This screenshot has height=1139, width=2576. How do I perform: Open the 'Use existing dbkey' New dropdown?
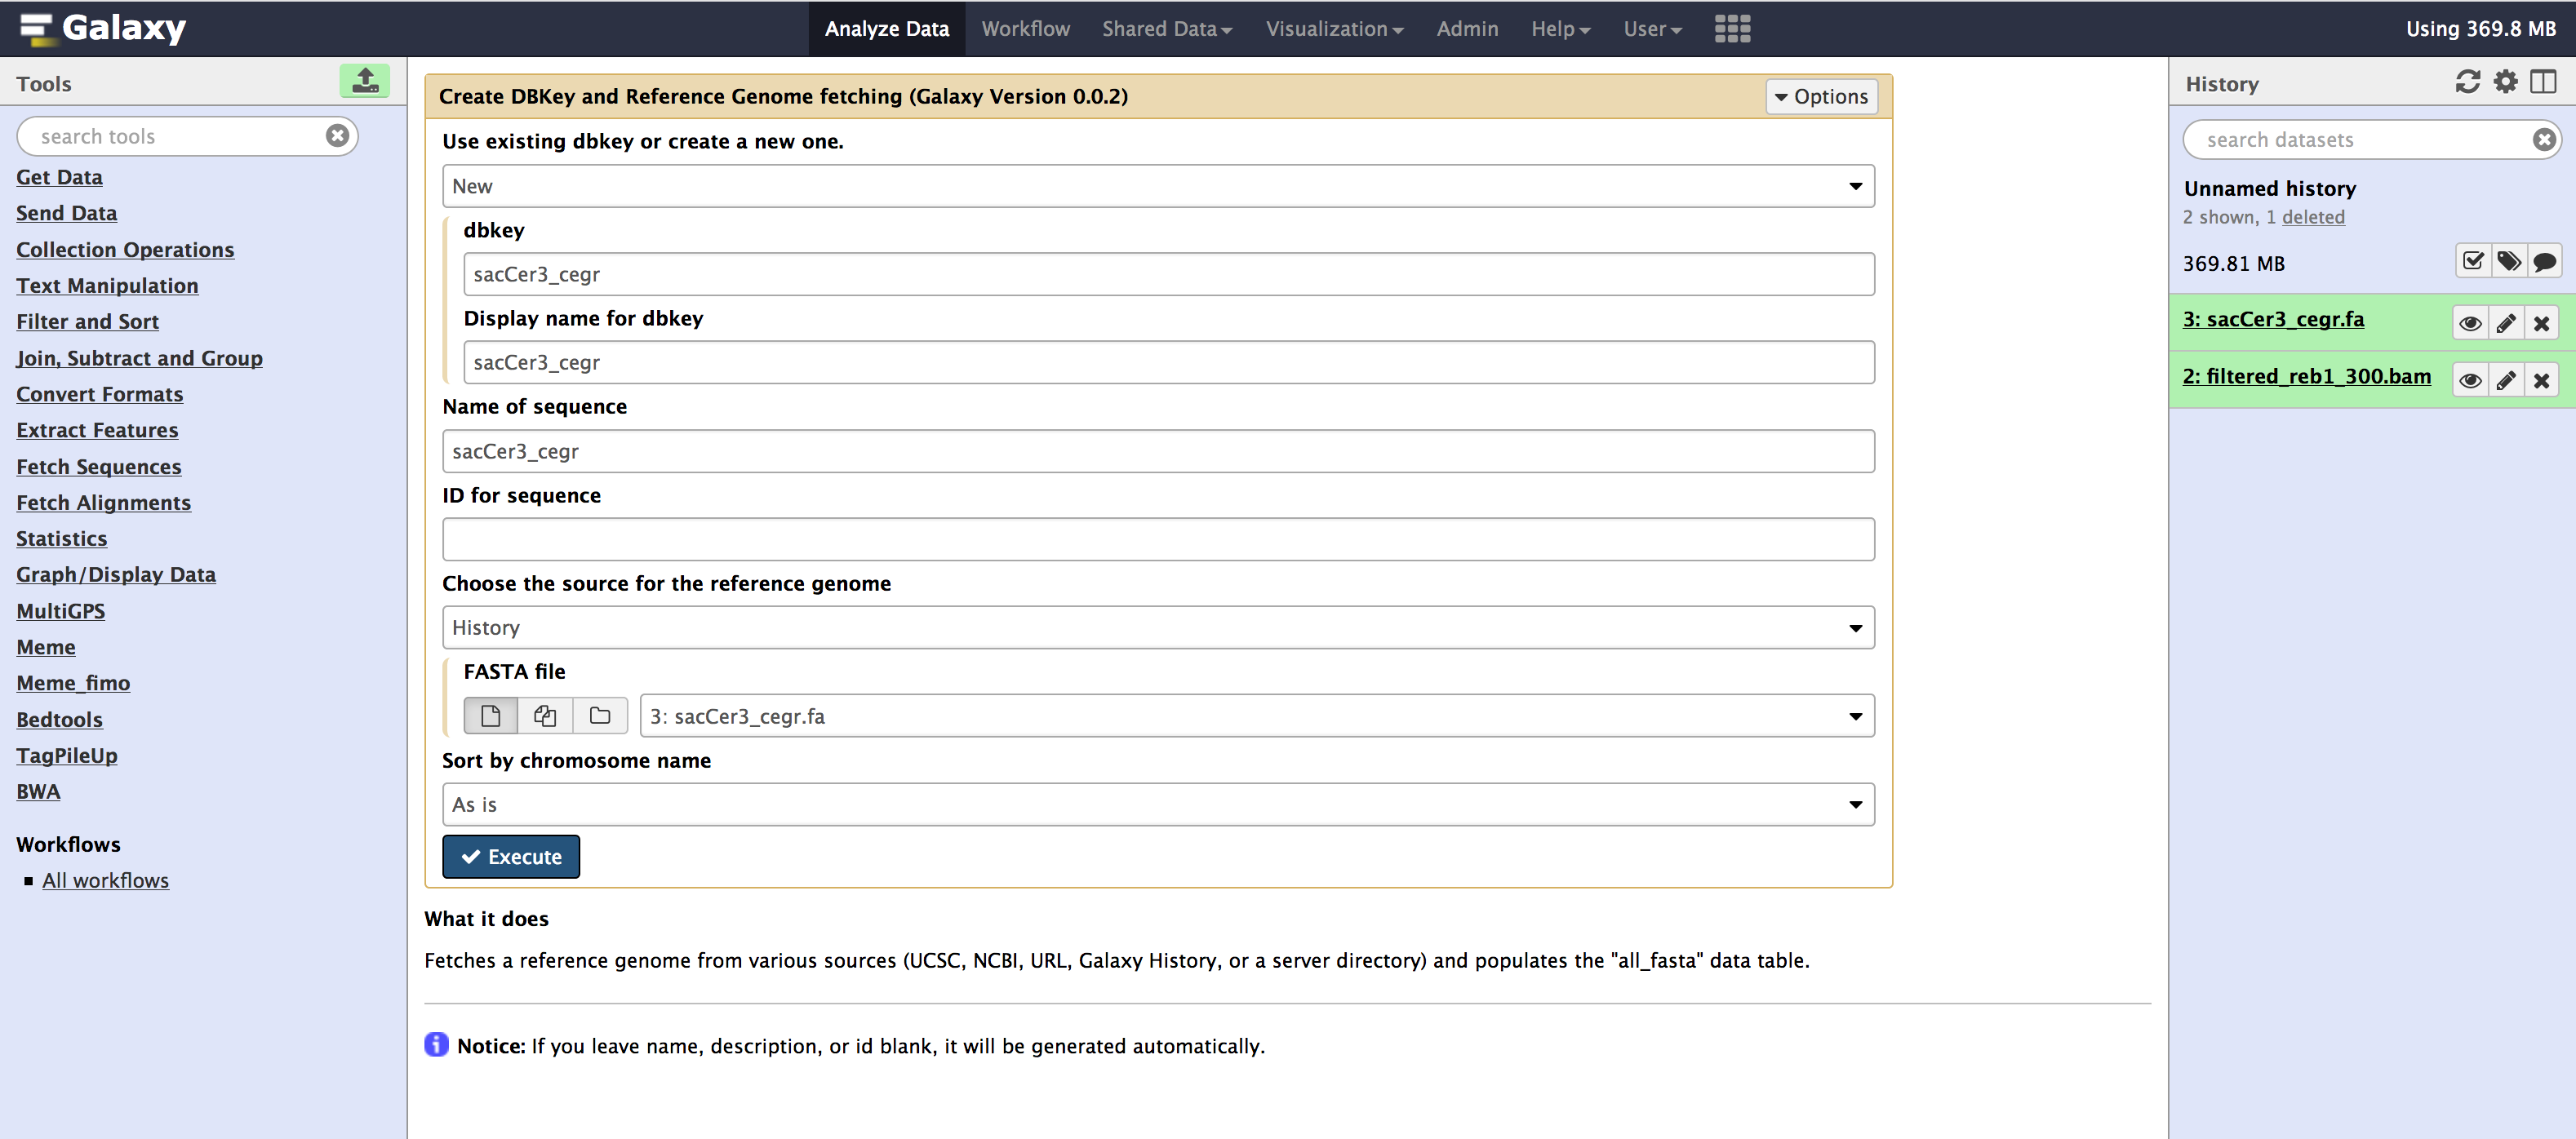pyautogui.click(x=1157, y=186)
